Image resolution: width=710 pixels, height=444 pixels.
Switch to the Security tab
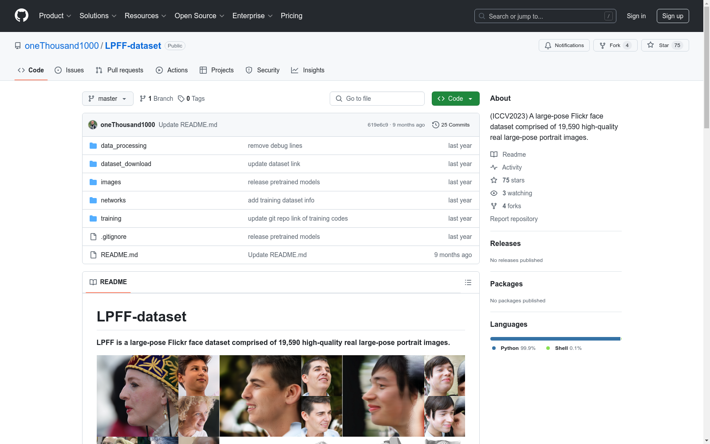(263, 70)
